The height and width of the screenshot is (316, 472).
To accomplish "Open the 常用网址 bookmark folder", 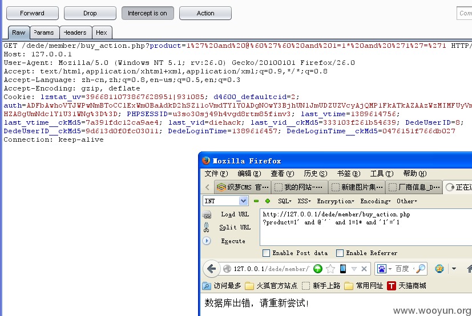I will pos(364,286).
